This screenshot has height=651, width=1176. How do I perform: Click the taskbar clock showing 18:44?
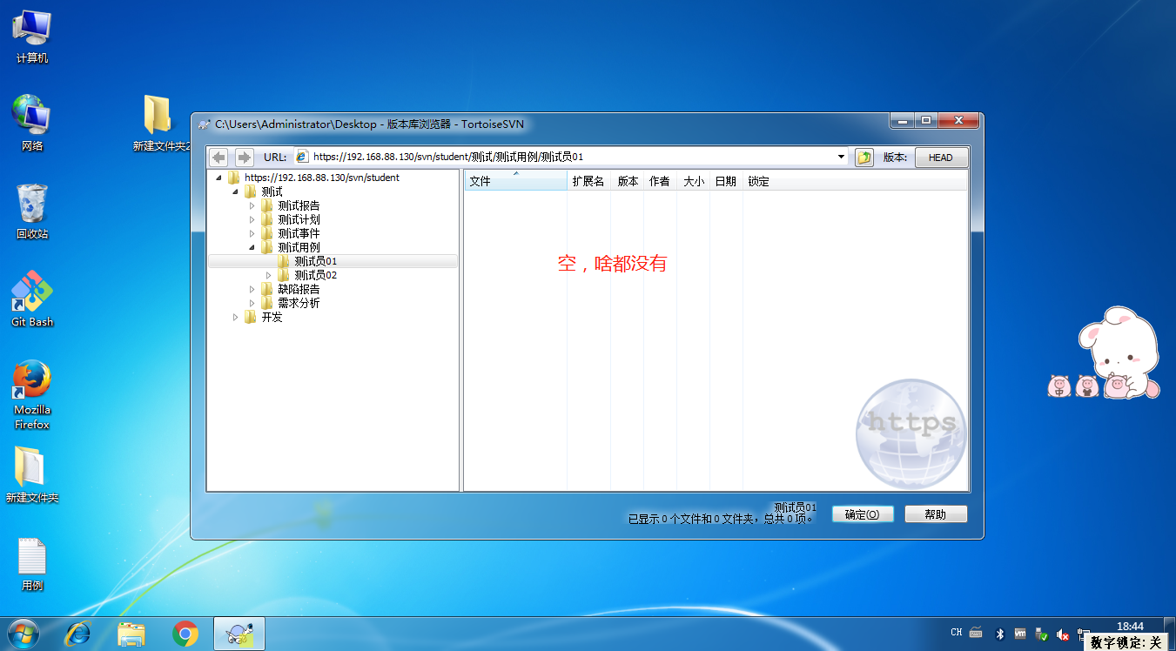tap(1130, 626)
